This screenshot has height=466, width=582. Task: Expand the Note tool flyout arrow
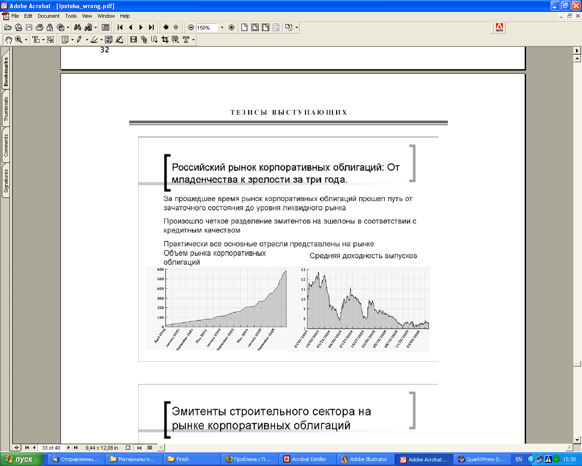(72, 40)
